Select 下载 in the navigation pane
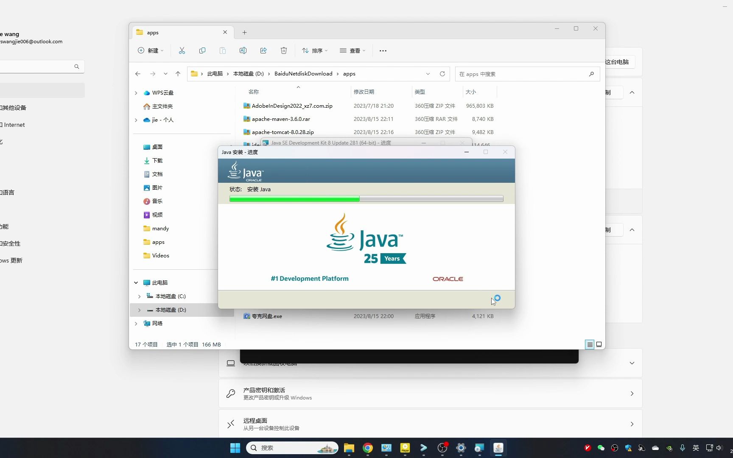The image size is (733, 458). pyautogui.click(x=157, y=161)
